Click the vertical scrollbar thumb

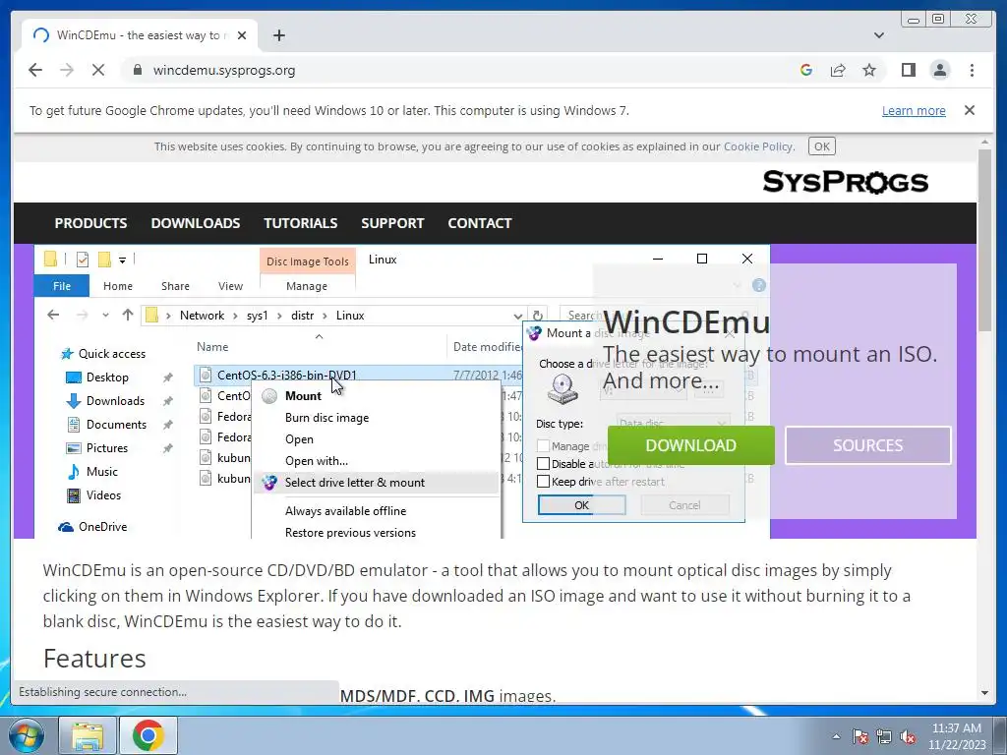[984, 241]
